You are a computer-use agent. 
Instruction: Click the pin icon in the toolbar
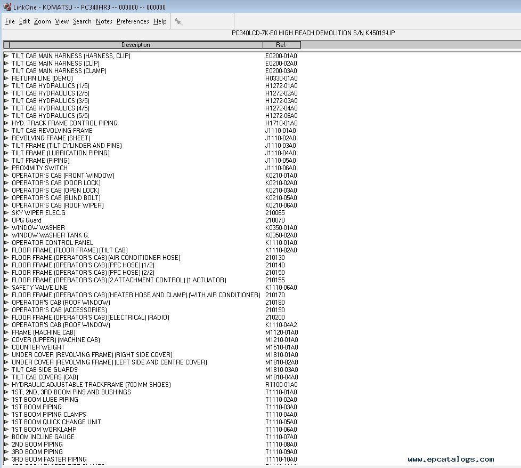[178, 22]
